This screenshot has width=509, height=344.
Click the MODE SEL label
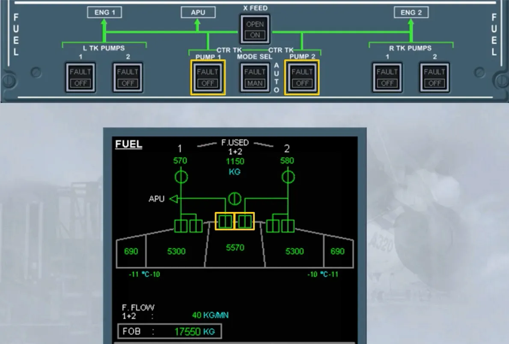254,57
